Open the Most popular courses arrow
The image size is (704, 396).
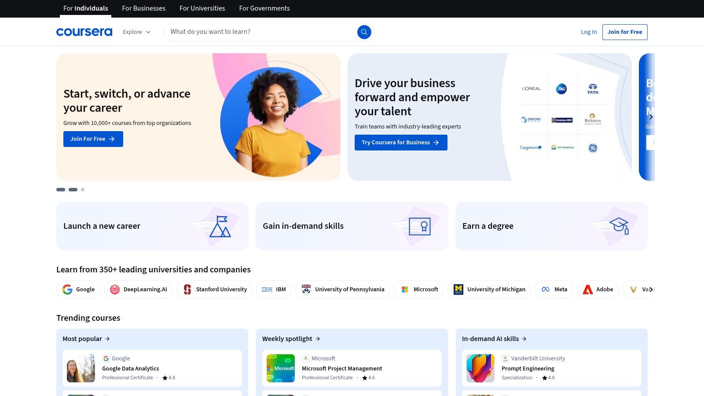coord(107,339)
